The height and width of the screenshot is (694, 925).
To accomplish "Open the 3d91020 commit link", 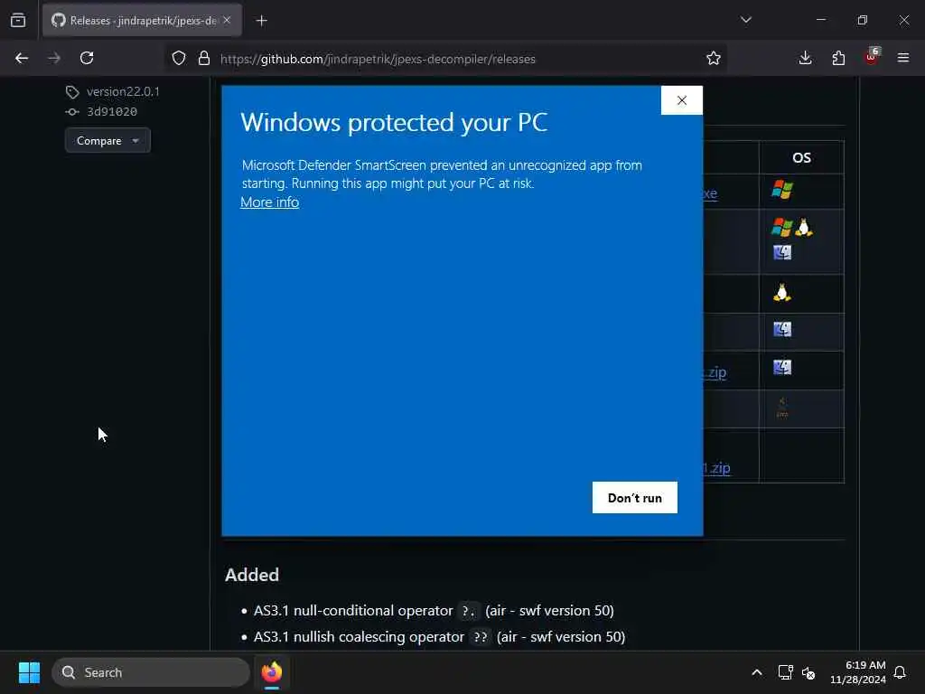I will [x=112, y=111].
